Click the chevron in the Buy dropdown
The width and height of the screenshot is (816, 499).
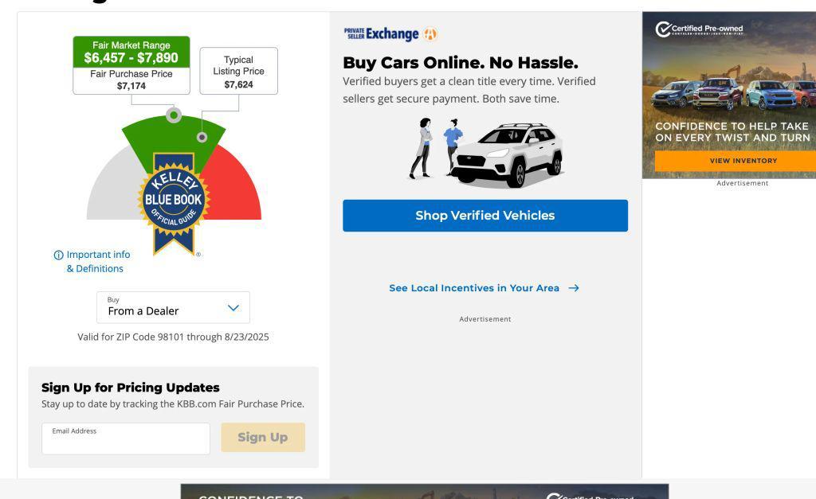[233, 308]
